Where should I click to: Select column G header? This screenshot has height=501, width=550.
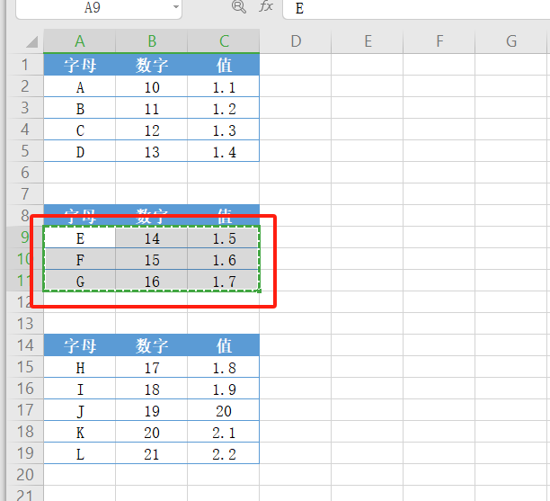pos(510,40)
